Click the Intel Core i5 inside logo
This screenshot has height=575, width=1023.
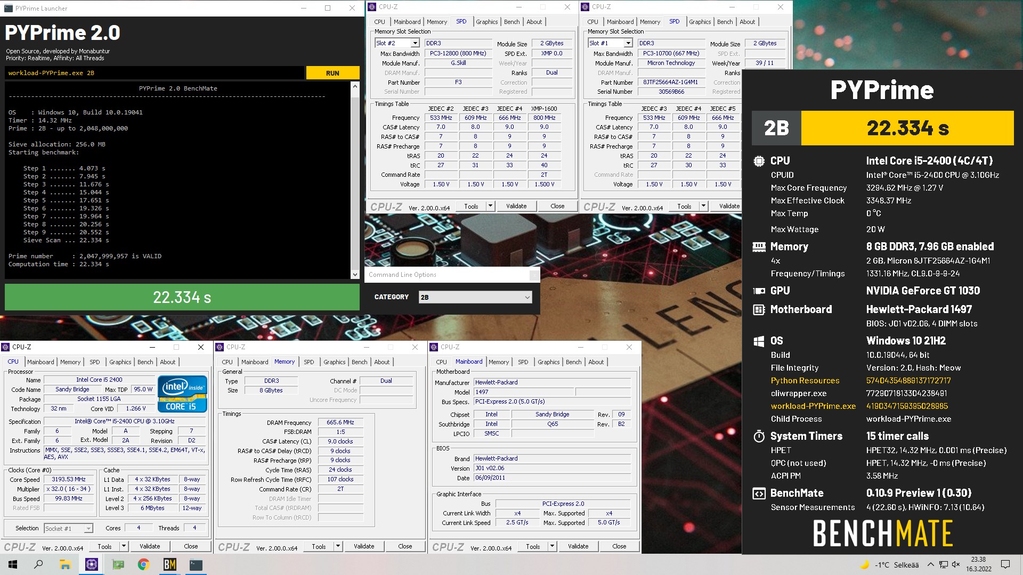point(182,393)
